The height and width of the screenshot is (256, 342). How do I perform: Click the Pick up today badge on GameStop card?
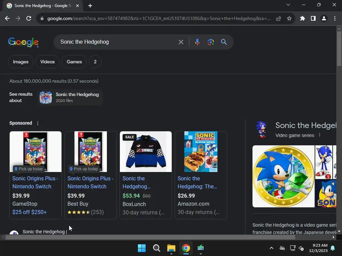pos(29,169)
